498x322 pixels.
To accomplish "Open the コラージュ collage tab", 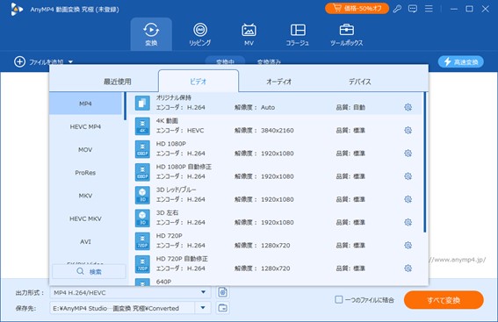I will [298, 34].
